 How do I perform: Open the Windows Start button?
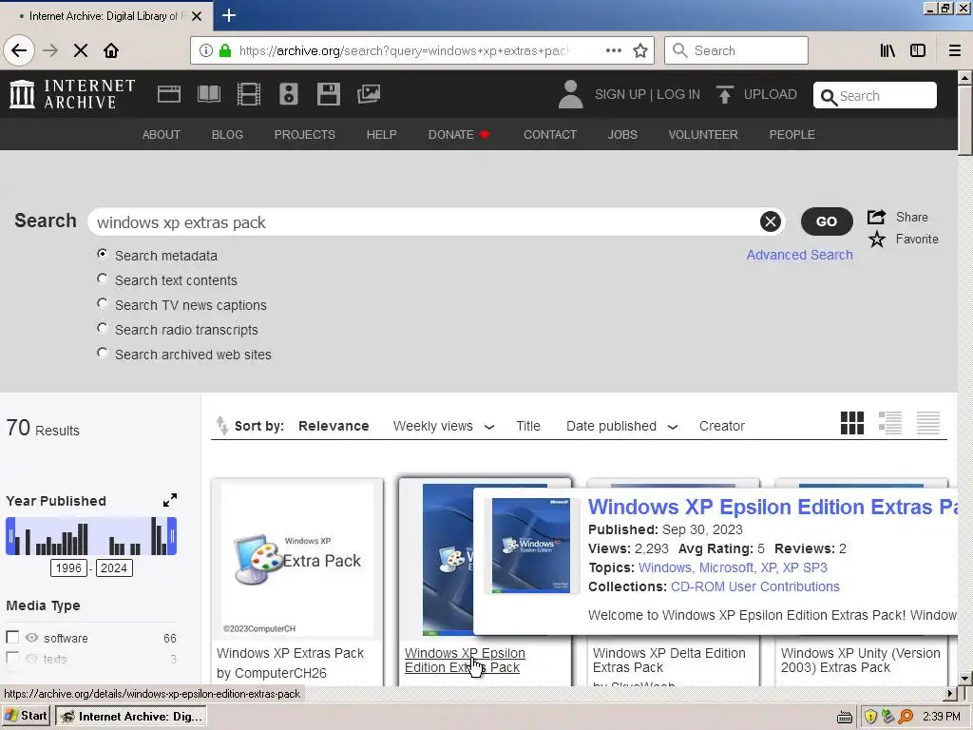26,716
